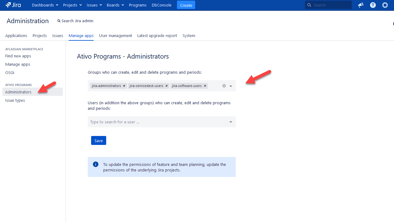Click the Create button

186,5
